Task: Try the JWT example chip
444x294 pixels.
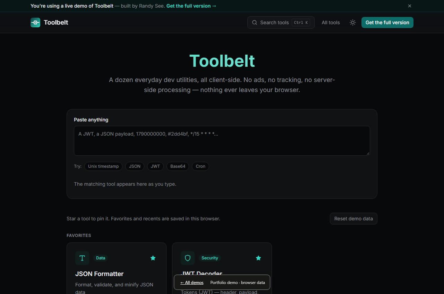Action: pyautogui.click(x=155, y=166)
